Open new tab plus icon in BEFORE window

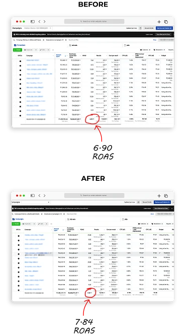pyautogui.click(x=159, y=22)
